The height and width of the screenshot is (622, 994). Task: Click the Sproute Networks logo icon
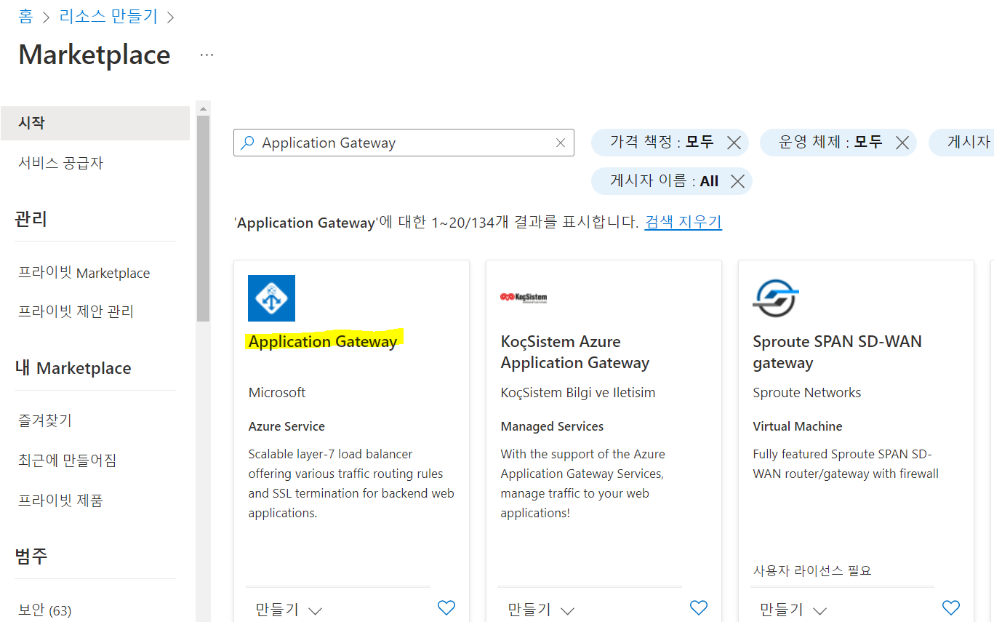coord(776,298)
